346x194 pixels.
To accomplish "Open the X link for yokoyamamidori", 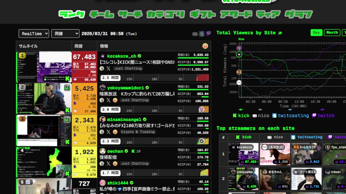I will 108,100.
